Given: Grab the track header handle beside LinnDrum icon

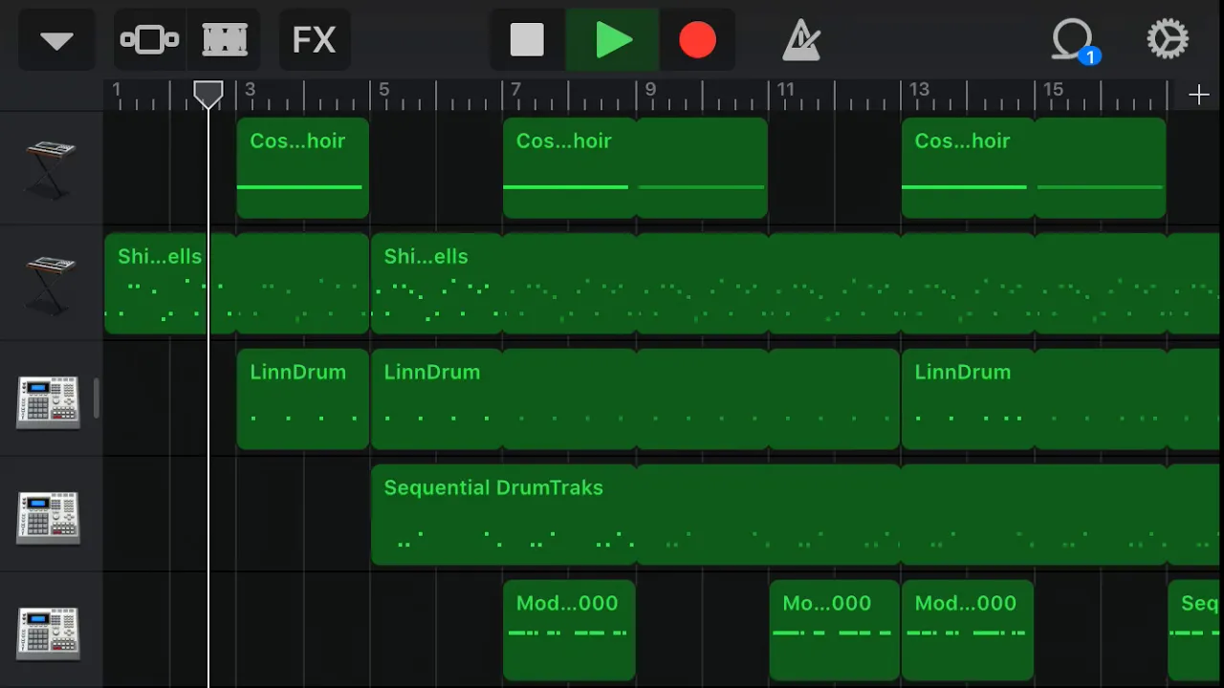Looking at the screenshot, I should coord(97,398).
